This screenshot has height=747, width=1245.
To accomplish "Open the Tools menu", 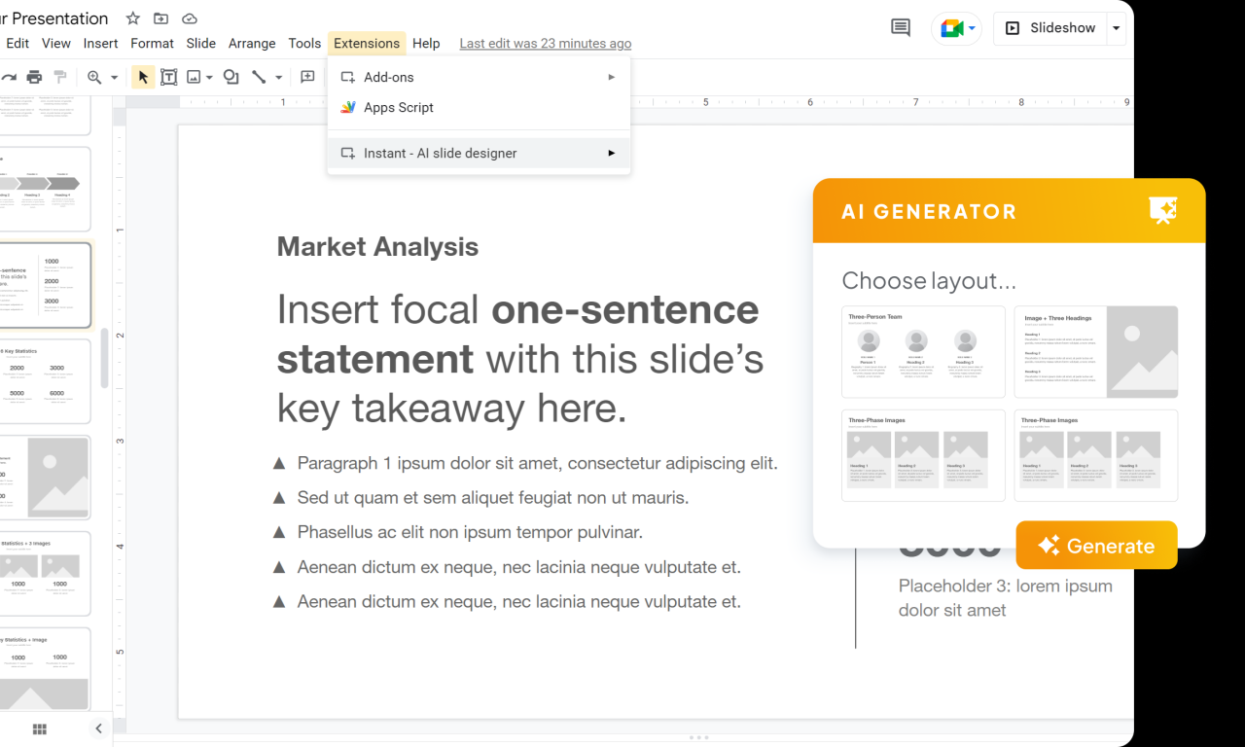I will (x=304, y=43).
